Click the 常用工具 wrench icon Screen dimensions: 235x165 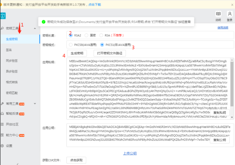coord(2,104)
